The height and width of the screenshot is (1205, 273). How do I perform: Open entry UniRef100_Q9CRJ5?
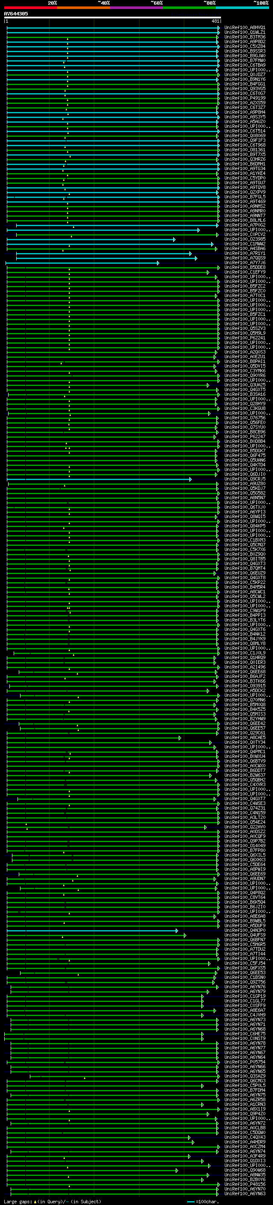[245, 479]
